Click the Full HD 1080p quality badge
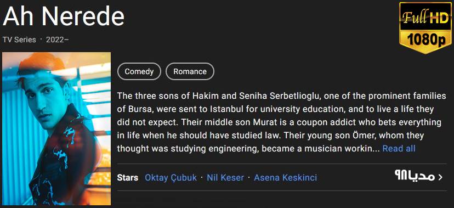Image resolution: width=454 pixels, height=208 pixels. click(x=425, y=28)
